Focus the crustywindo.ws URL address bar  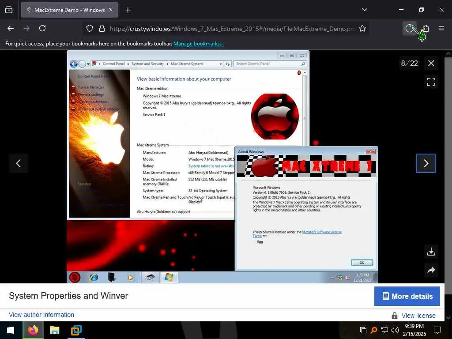(232, 29)
